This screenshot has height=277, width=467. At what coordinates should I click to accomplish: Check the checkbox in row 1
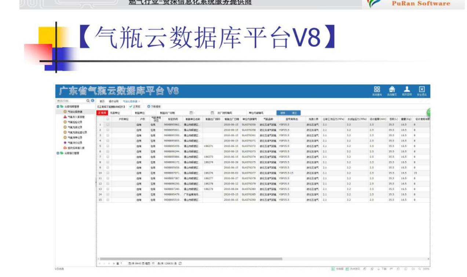pos(108,125)
